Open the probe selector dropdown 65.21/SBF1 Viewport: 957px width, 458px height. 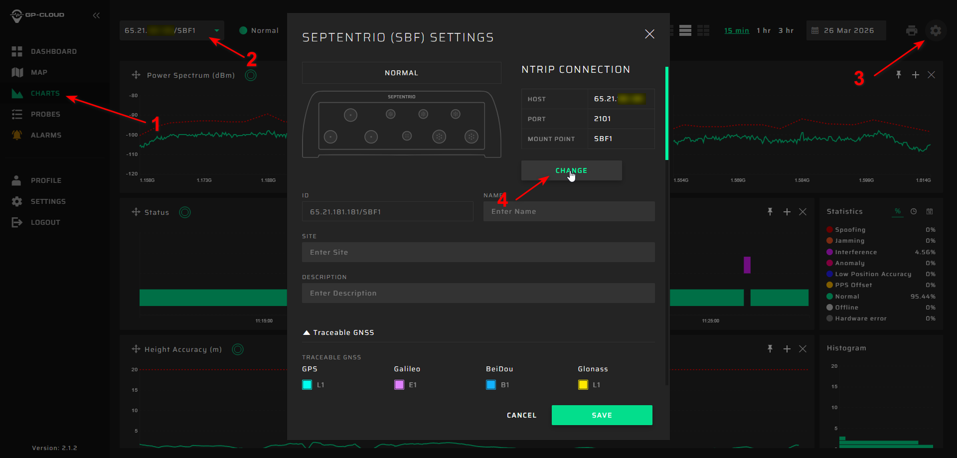pos(172,30)
